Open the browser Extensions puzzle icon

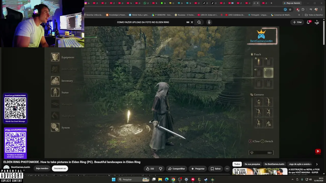pyautogui.click(x=303, y=9)
